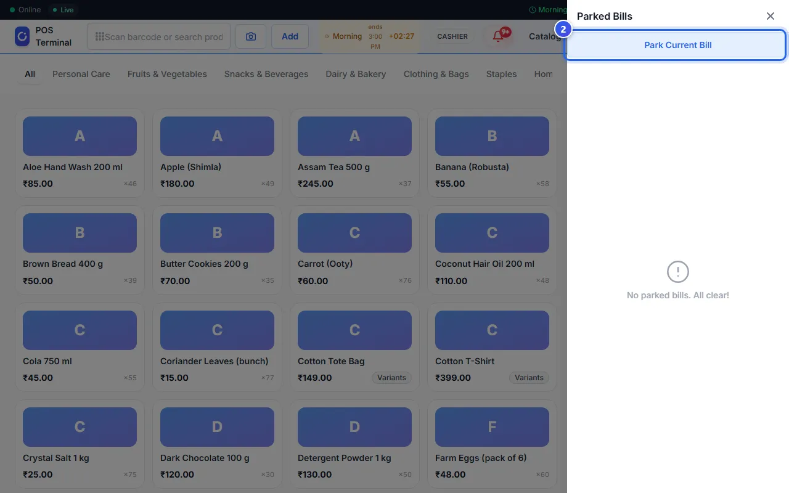Click the Add button in the toolbar
The width and height of the screenshot is (789, 493).
tap(290, 36)
